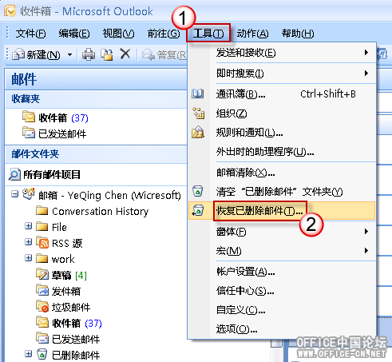Expand the work folder node
The image size is (392, 362).
[x=28, y=258]
